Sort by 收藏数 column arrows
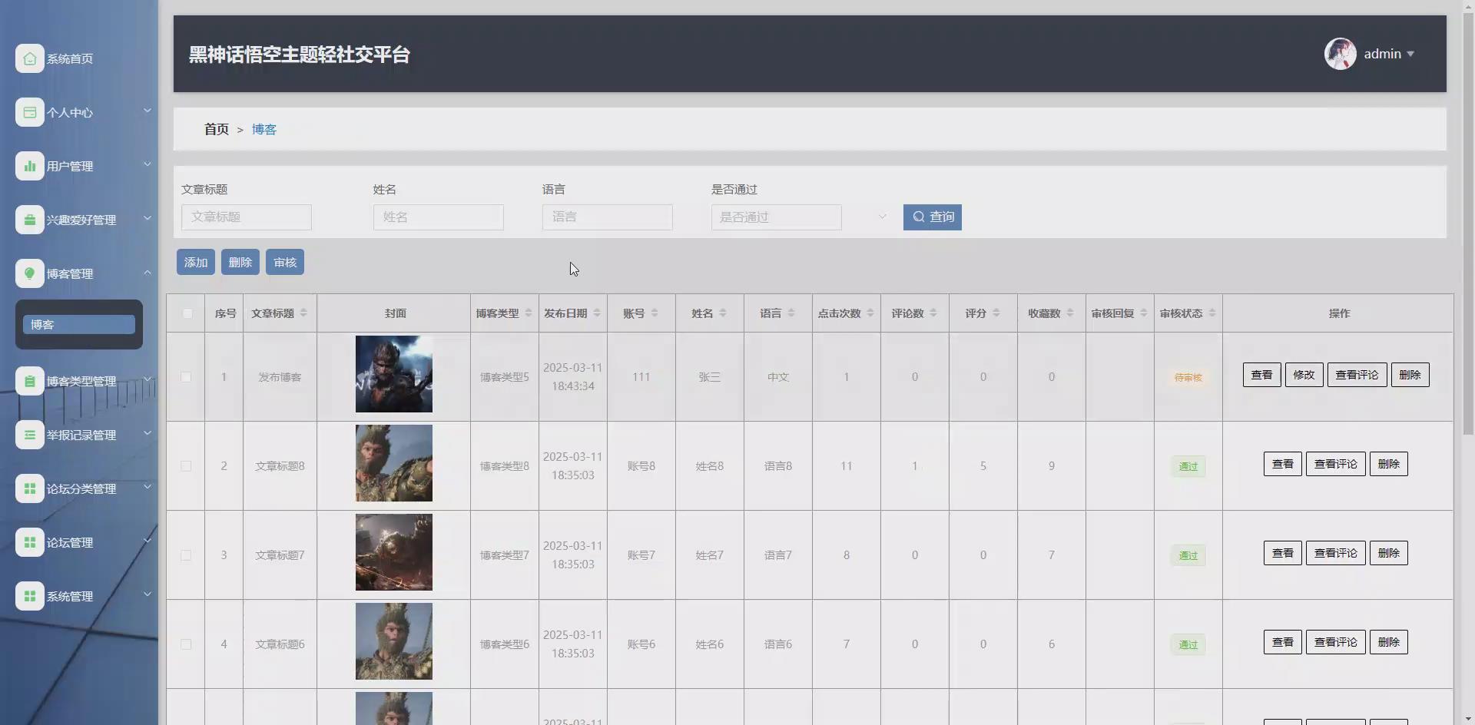The image size is (1475, 725). click(1069, 313)
